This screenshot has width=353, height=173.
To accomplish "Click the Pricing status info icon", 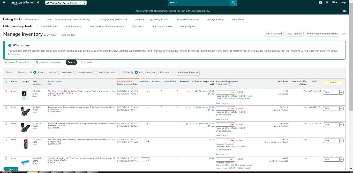I will coord(230,84).
